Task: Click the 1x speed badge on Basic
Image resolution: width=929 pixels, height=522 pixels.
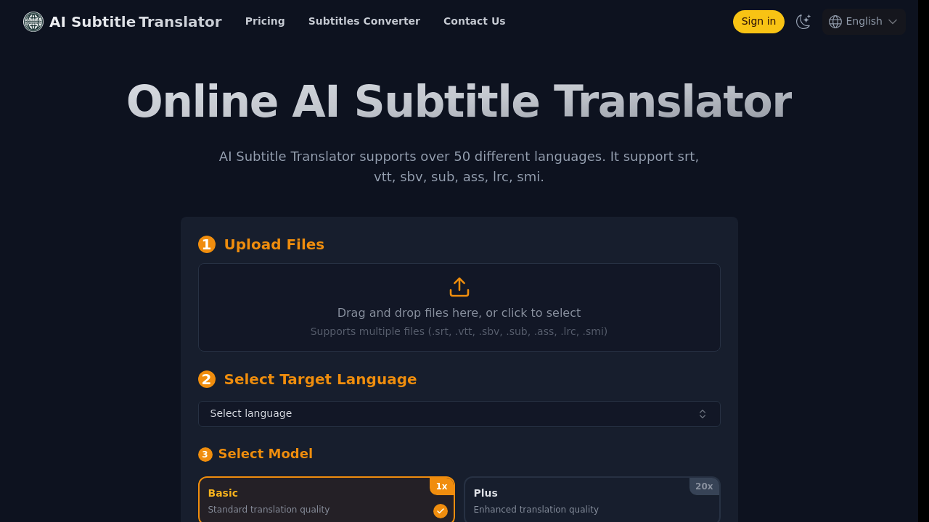Action: click(x=442, y=486)
